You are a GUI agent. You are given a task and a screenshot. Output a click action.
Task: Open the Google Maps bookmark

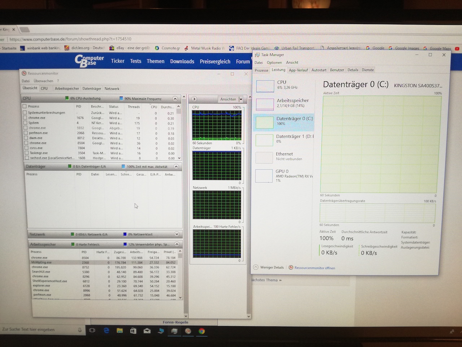click(437, 48)
